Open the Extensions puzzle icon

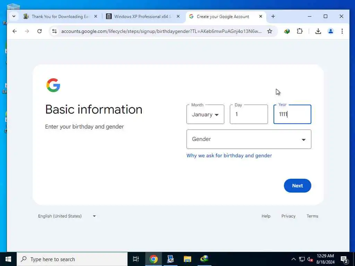(300, 31)
